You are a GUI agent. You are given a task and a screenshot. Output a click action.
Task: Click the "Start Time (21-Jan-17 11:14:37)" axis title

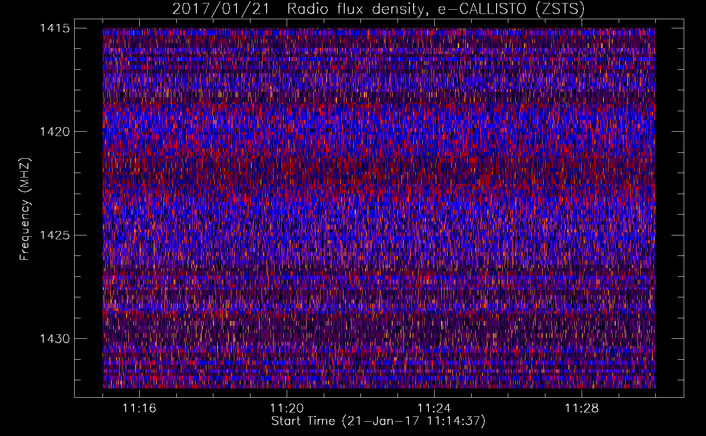point(378,421)
